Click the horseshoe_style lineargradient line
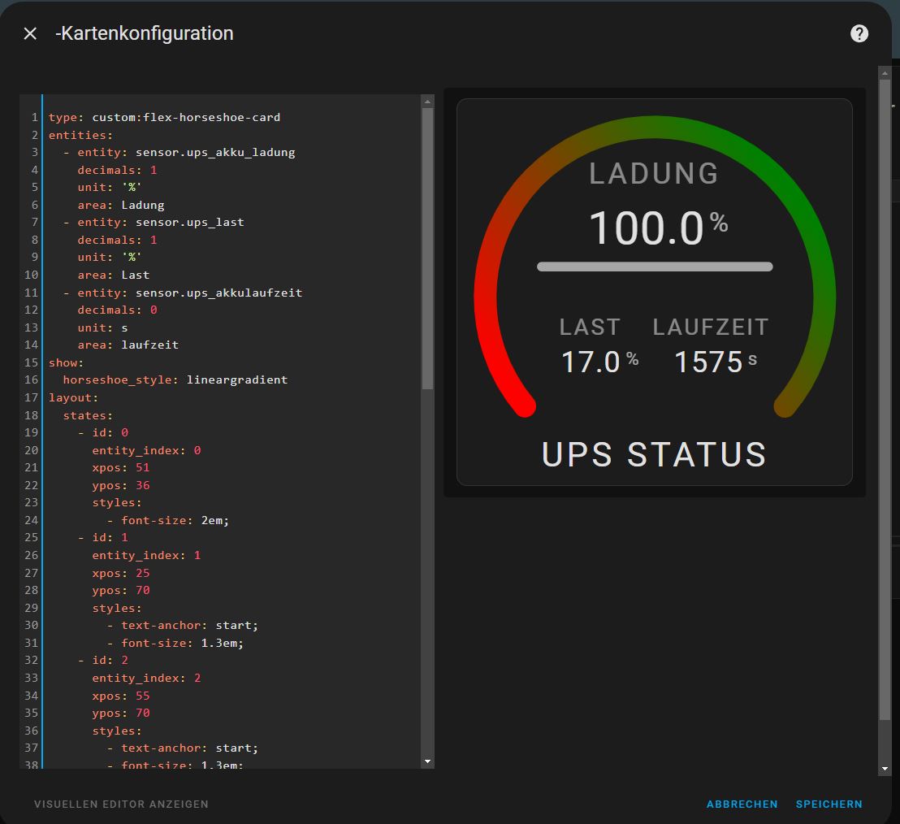The height and width of the screenshot is (824, 900). (x=175, y=379)
